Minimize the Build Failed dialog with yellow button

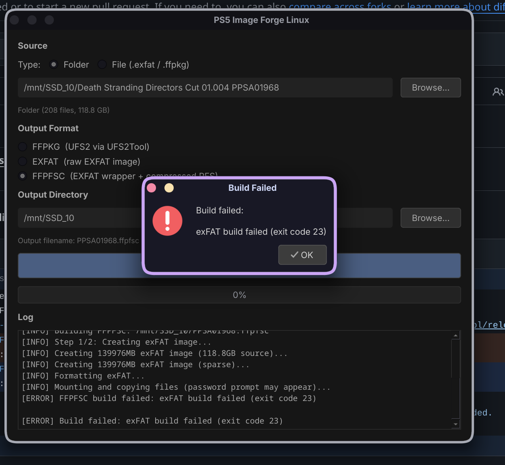[x=169, y=188]
